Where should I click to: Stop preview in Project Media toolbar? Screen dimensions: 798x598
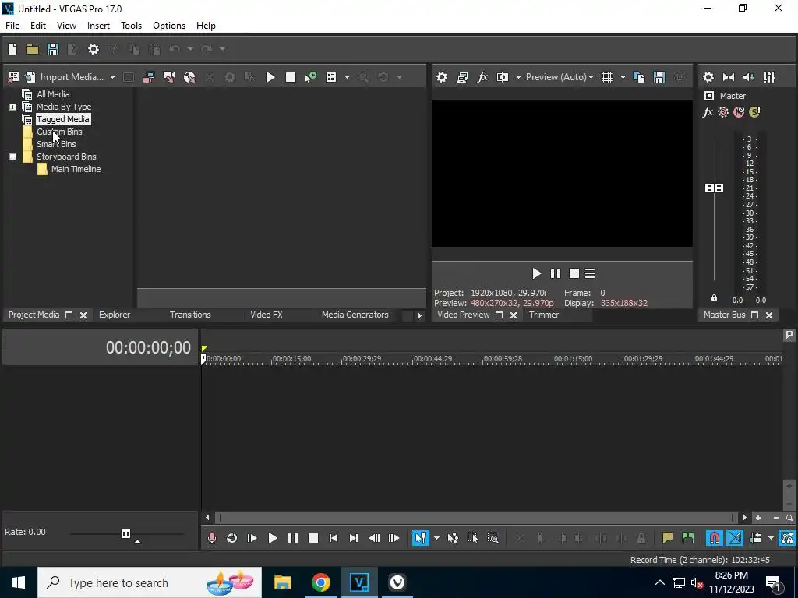point(291,77)
